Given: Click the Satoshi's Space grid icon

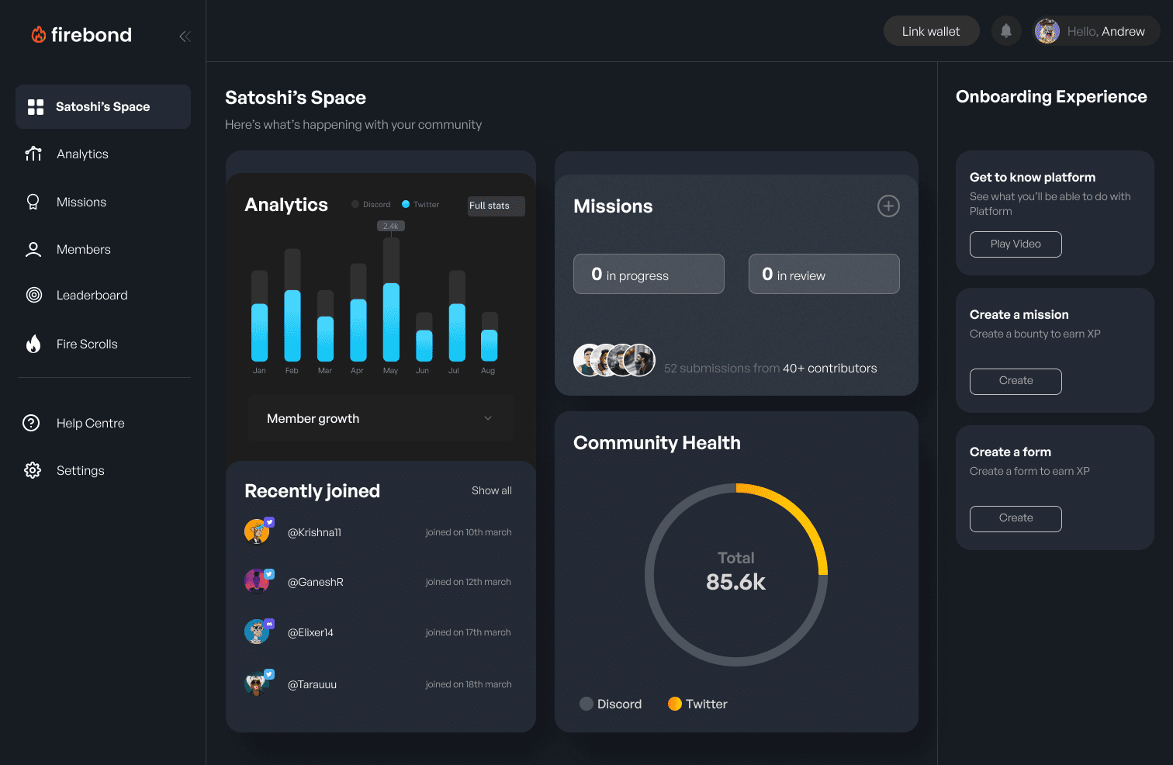Looking at the screenshot, I should [x=36, y=107].
